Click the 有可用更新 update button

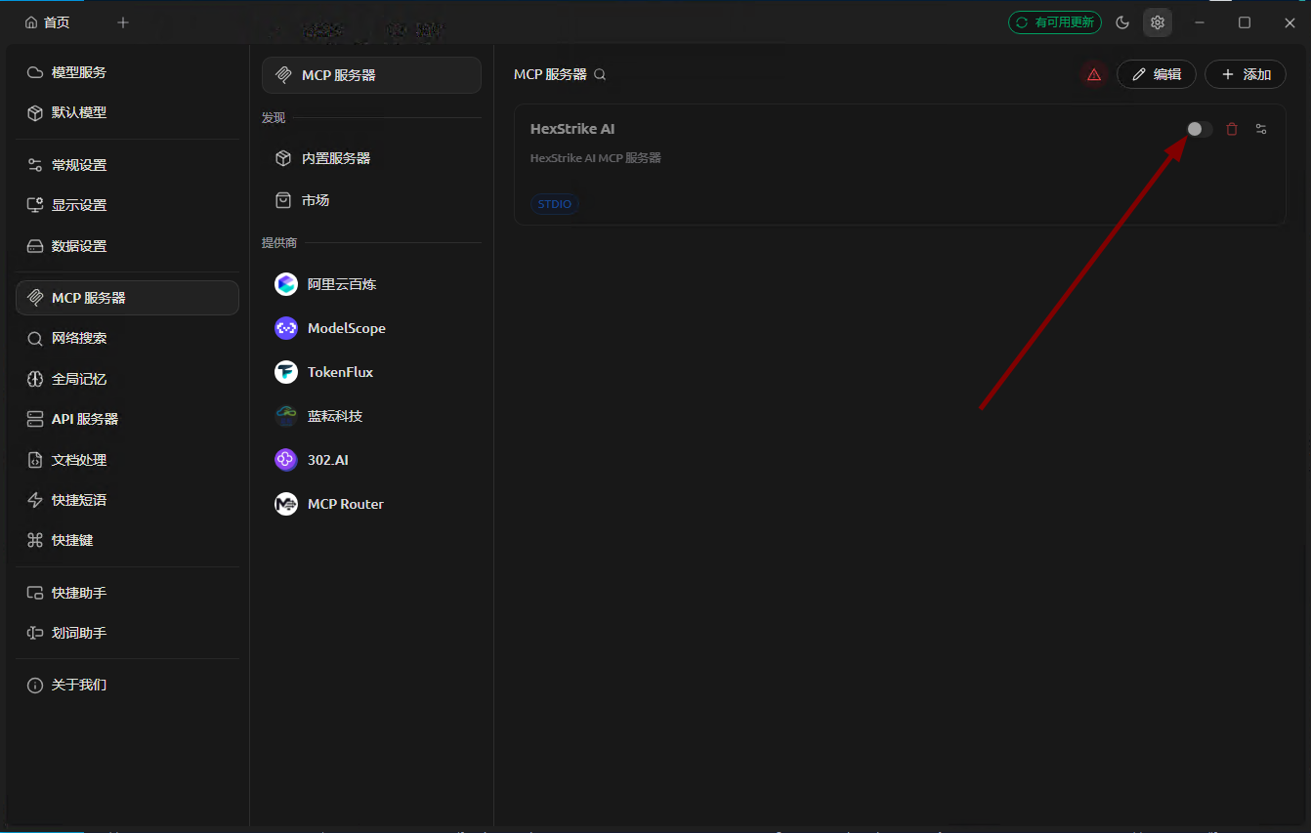1055,22
